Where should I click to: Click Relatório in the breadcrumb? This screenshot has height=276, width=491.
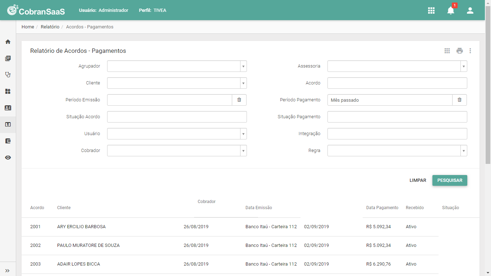click(x=50, y=27)
